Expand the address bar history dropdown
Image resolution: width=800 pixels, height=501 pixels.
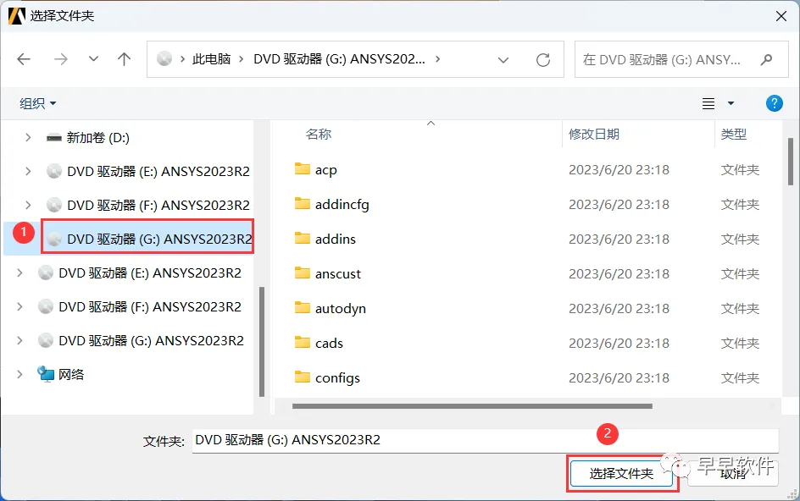click(x=503, y=60)
